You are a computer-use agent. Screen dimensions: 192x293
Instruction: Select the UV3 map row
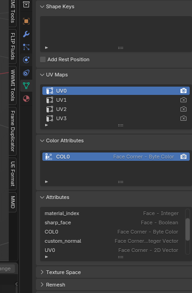point(116,118)
